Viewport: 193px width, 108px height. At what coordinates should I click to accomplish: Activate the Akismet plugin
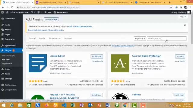pyautogui.click(x=180, y=56)
